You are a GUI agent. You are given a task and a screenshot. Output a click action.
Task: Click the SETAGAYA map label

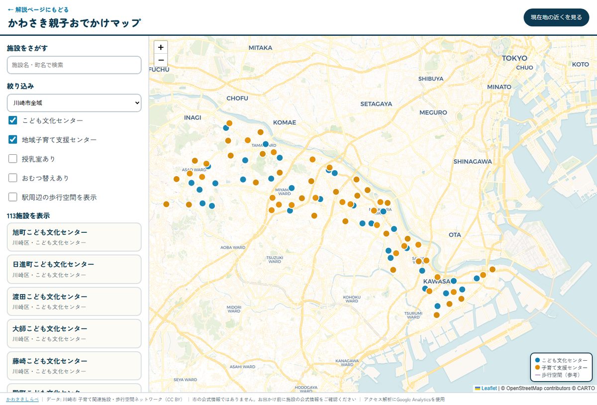click(x=376, y=104)
